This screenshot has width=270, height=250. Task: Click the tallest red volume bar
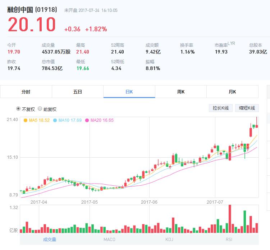click(230, 219)
